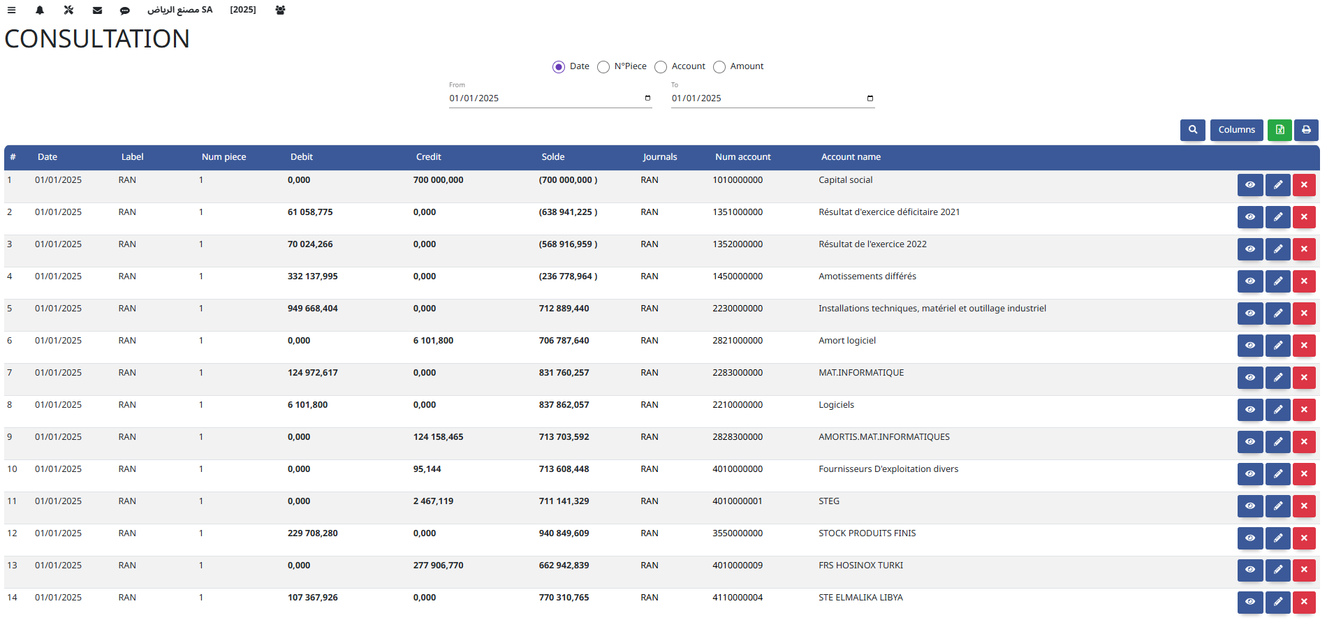
Task: Delete the Amort logiciel entry
Action: [x=1304, y=346]
